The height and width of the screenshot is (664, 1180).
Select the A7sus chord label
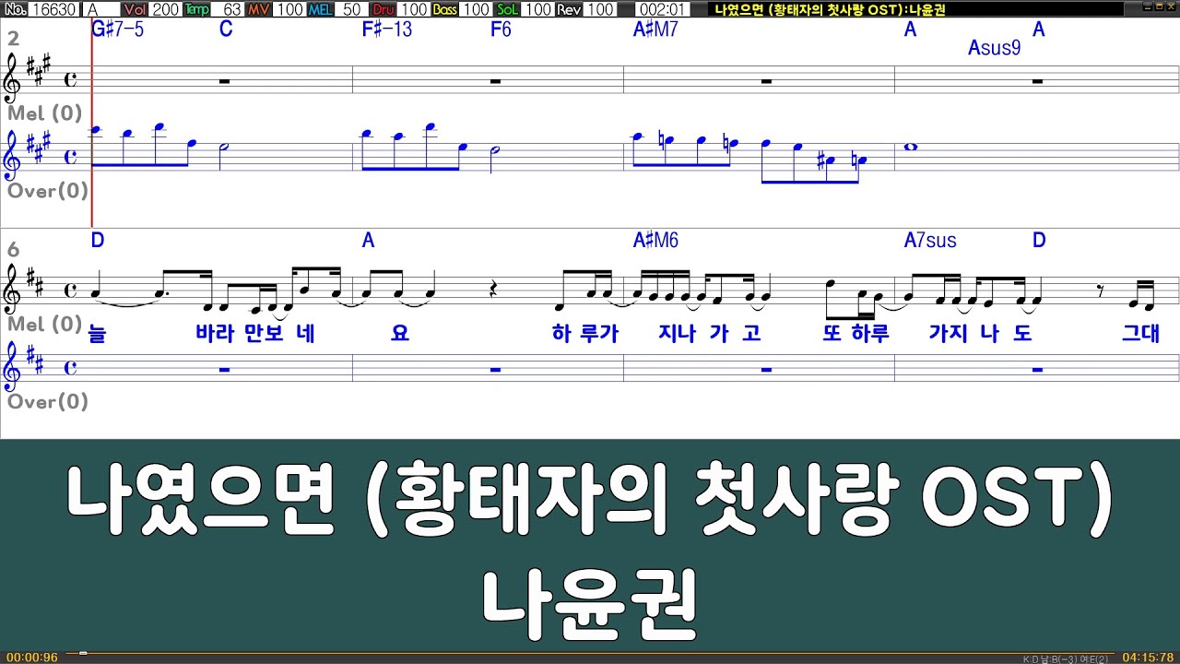pos(930,241)
